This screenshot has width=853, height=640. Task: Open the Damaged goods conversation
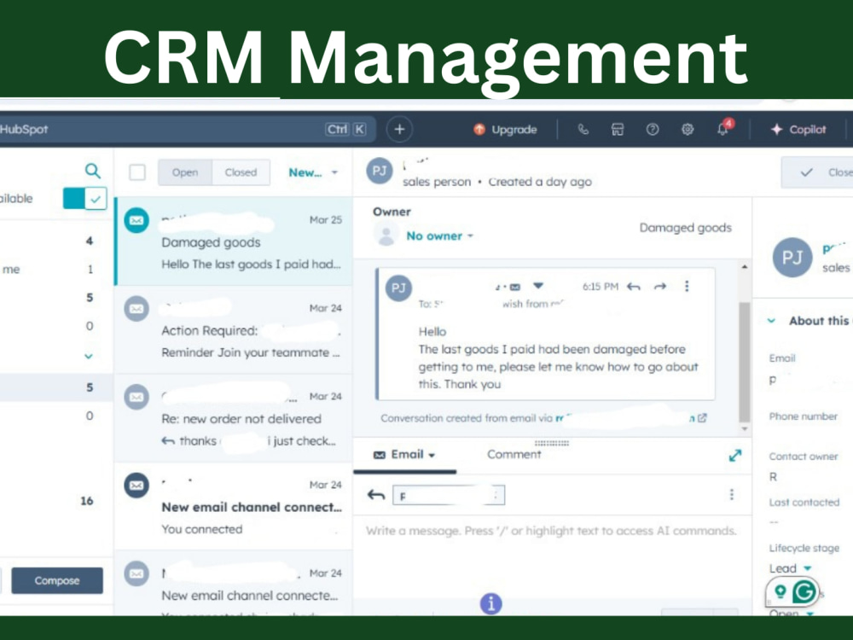[234, 241]
